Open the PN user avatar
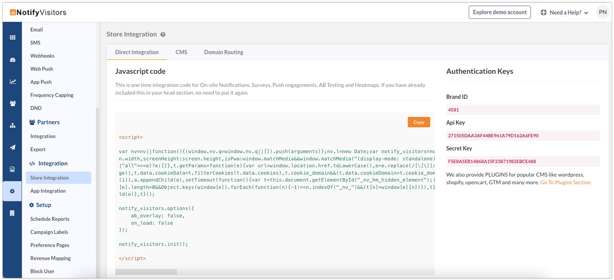This screenshot has width=614, height=280. (603, 12)
